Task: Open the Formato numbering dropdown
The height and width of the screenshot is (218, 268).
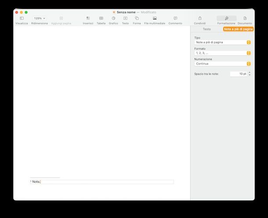Action: (222, 53)
